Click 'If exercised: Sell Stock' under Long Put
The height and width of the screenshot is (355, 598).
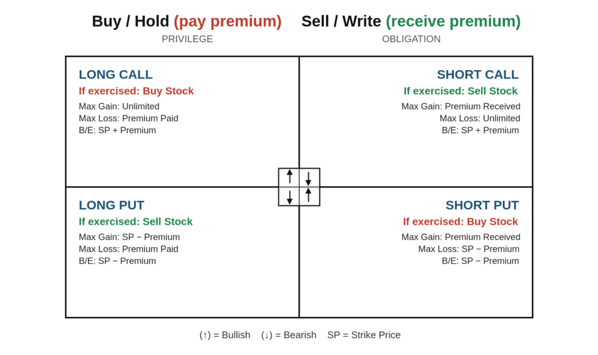click(135, 221)
